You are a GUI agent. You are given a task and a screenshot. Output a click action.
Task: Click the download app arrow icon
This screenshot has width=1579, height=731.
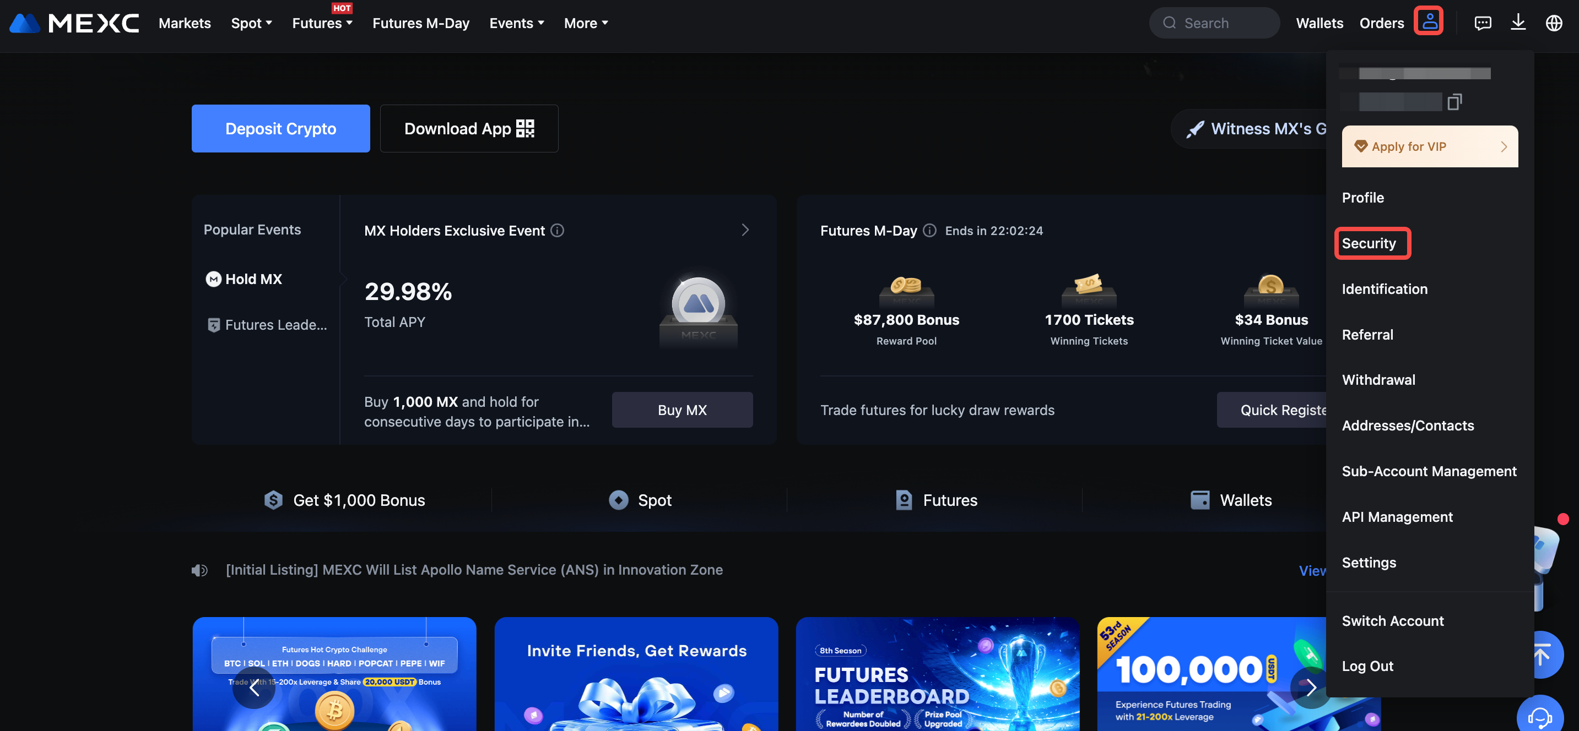pyautogui.click(x=1518, y=23)
